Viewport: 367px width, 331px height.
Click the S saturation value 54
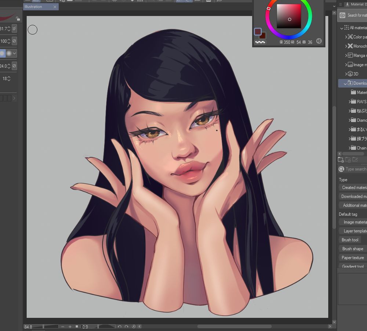[298, 42]
